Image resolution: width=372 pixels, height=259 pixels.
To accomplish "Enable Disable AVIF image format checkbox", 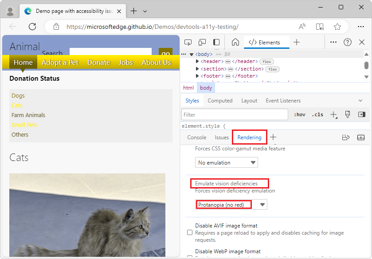I will [190, 232].
